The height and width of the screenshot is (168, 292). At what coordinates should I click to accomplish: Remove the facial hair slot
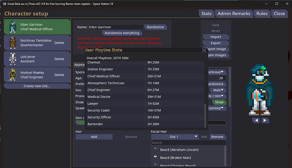point(218,137)
